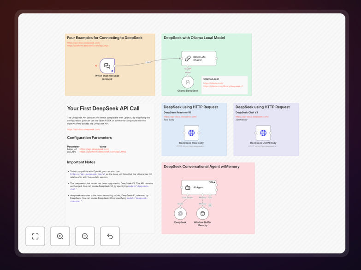Select the AI Agent node
This screenshot has height=270, width=361.
pyautogui.click(x=199, y=187)
